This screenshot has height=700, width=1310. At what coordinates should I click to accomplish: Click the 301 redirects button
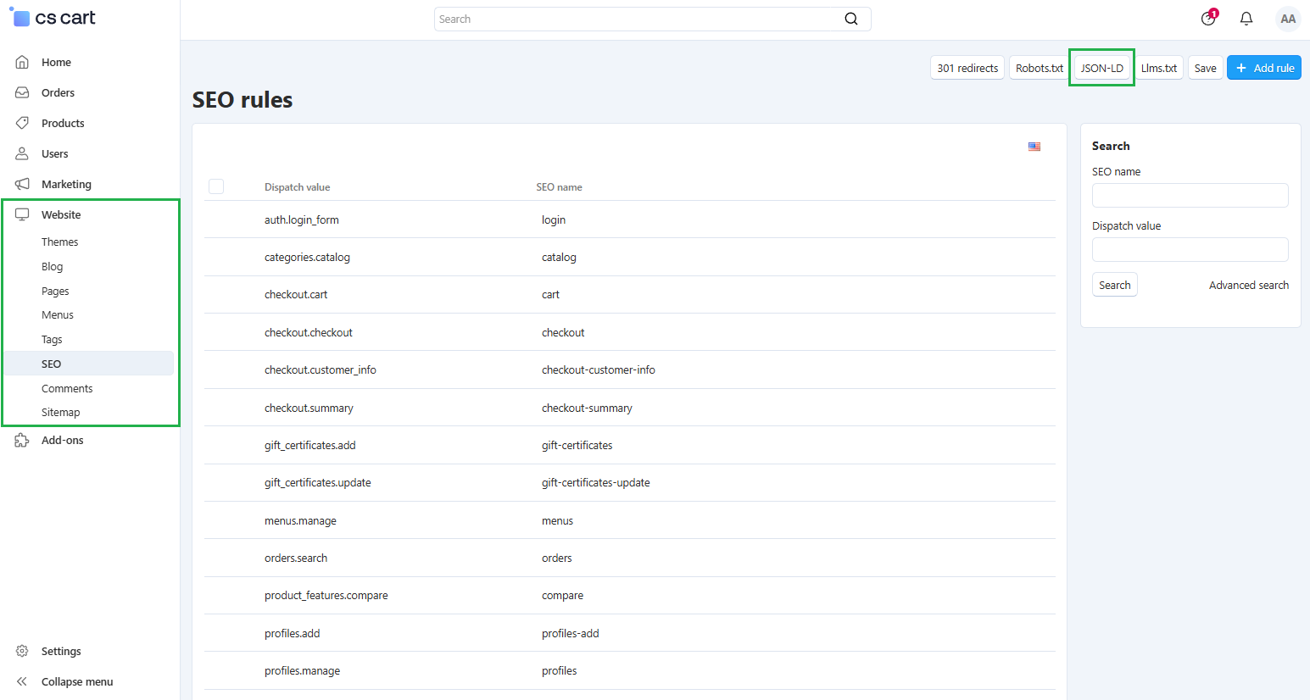coord(967,68)
